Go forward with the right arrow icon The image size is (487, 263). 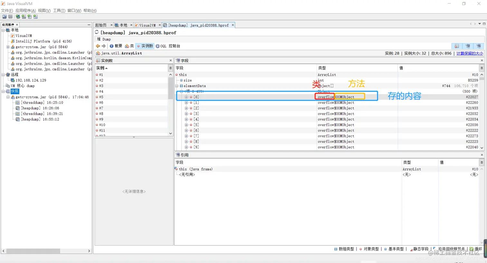(103, 46)
